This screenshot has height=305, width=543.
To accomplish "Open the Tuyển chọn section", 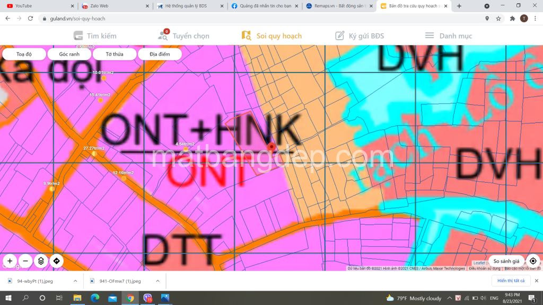I will [183, 35].
